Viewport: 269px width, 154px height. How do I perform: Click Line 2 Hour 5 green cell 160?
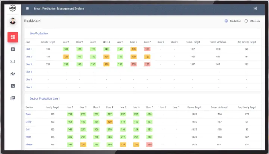click(x=120, y=57)
